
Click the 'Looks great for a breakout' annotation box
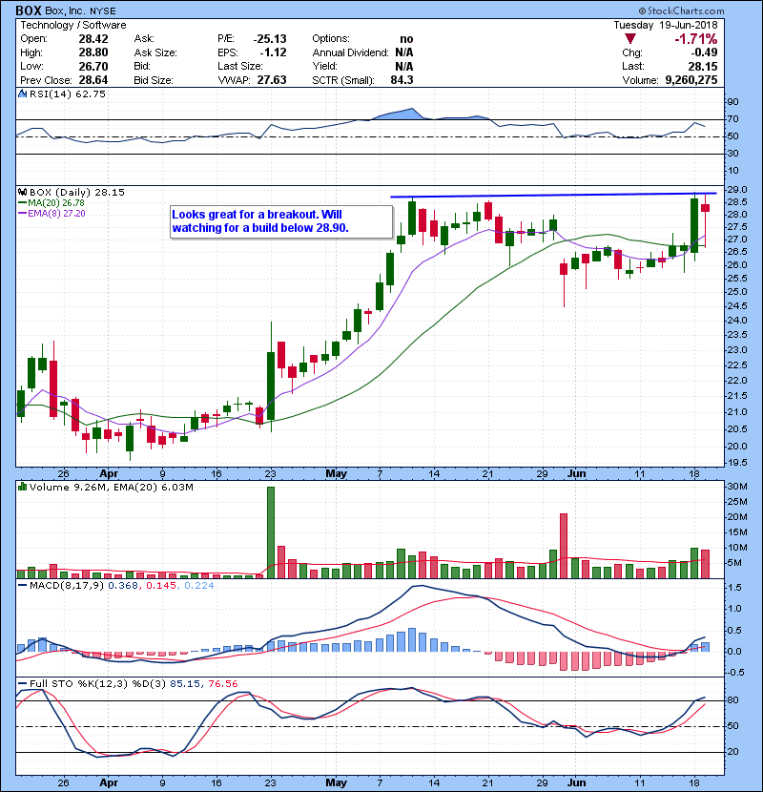(281, 221)
